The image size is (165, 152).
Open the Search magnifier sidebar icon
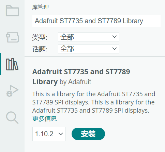click(12, 117)
